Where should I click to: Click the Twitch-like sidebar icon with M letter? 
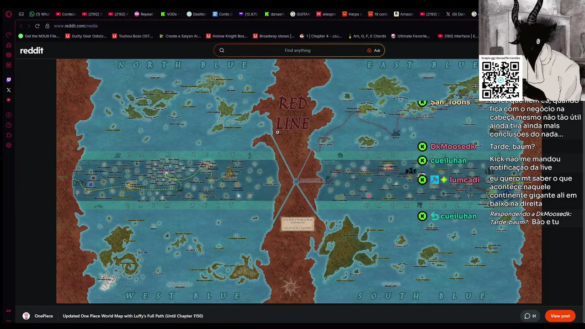coord(8,65)
